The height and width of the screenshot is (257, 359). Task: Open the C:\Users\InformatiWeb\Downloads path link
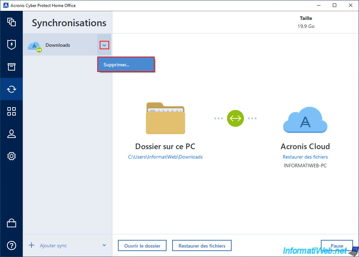pyautogui.click(x=165, y=157)
